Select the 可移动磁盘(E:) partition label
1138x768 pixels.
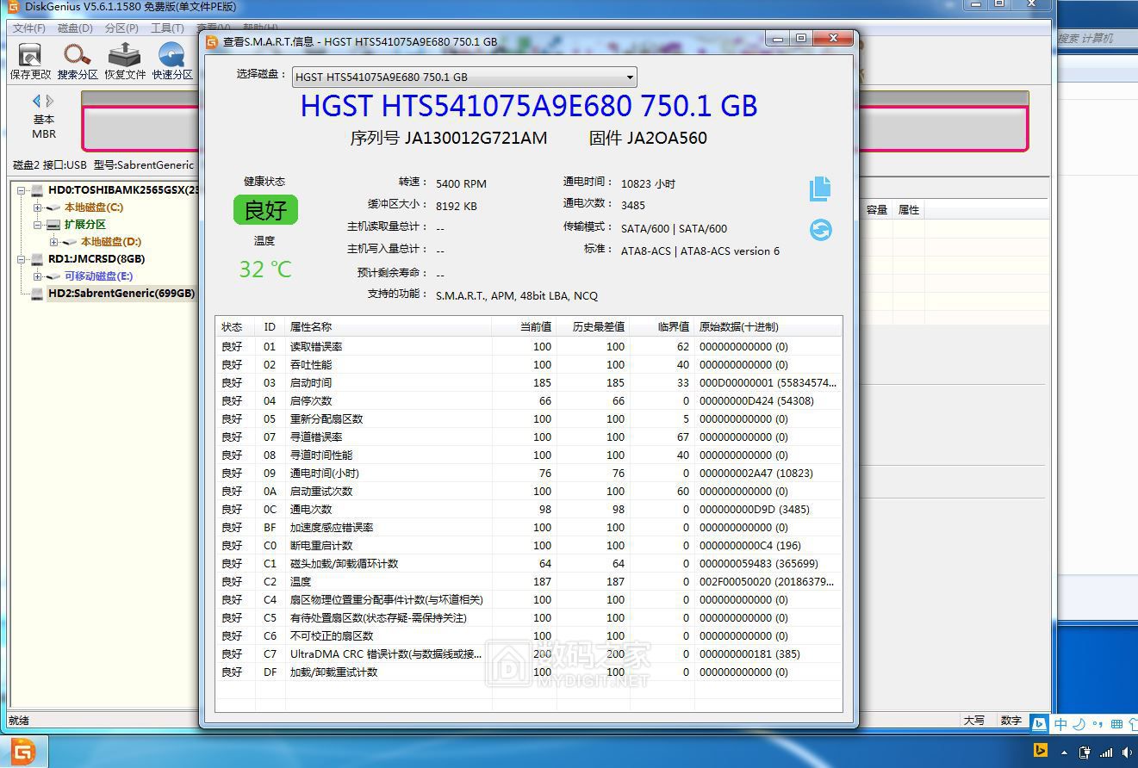99,276
